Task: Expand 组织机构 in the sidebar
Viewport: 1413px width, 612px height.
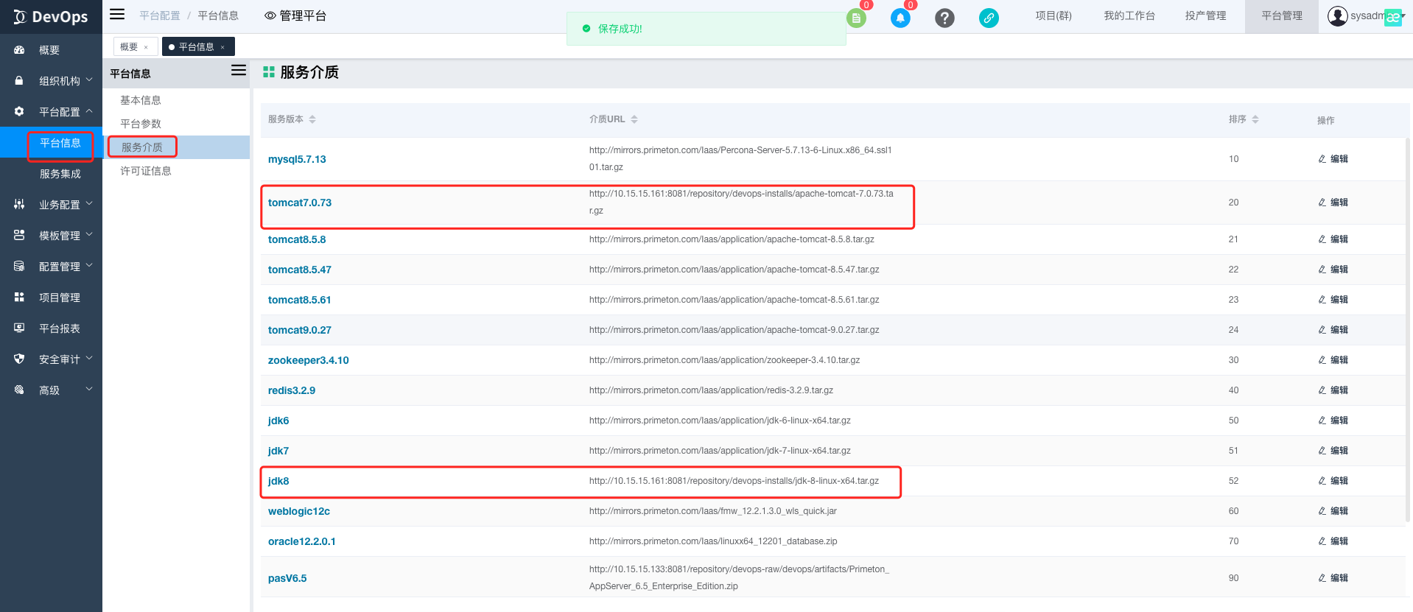Action: (x=59, y=81)
